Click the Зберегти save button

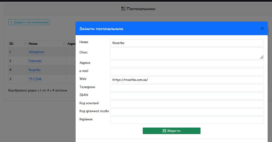[171, 131]
